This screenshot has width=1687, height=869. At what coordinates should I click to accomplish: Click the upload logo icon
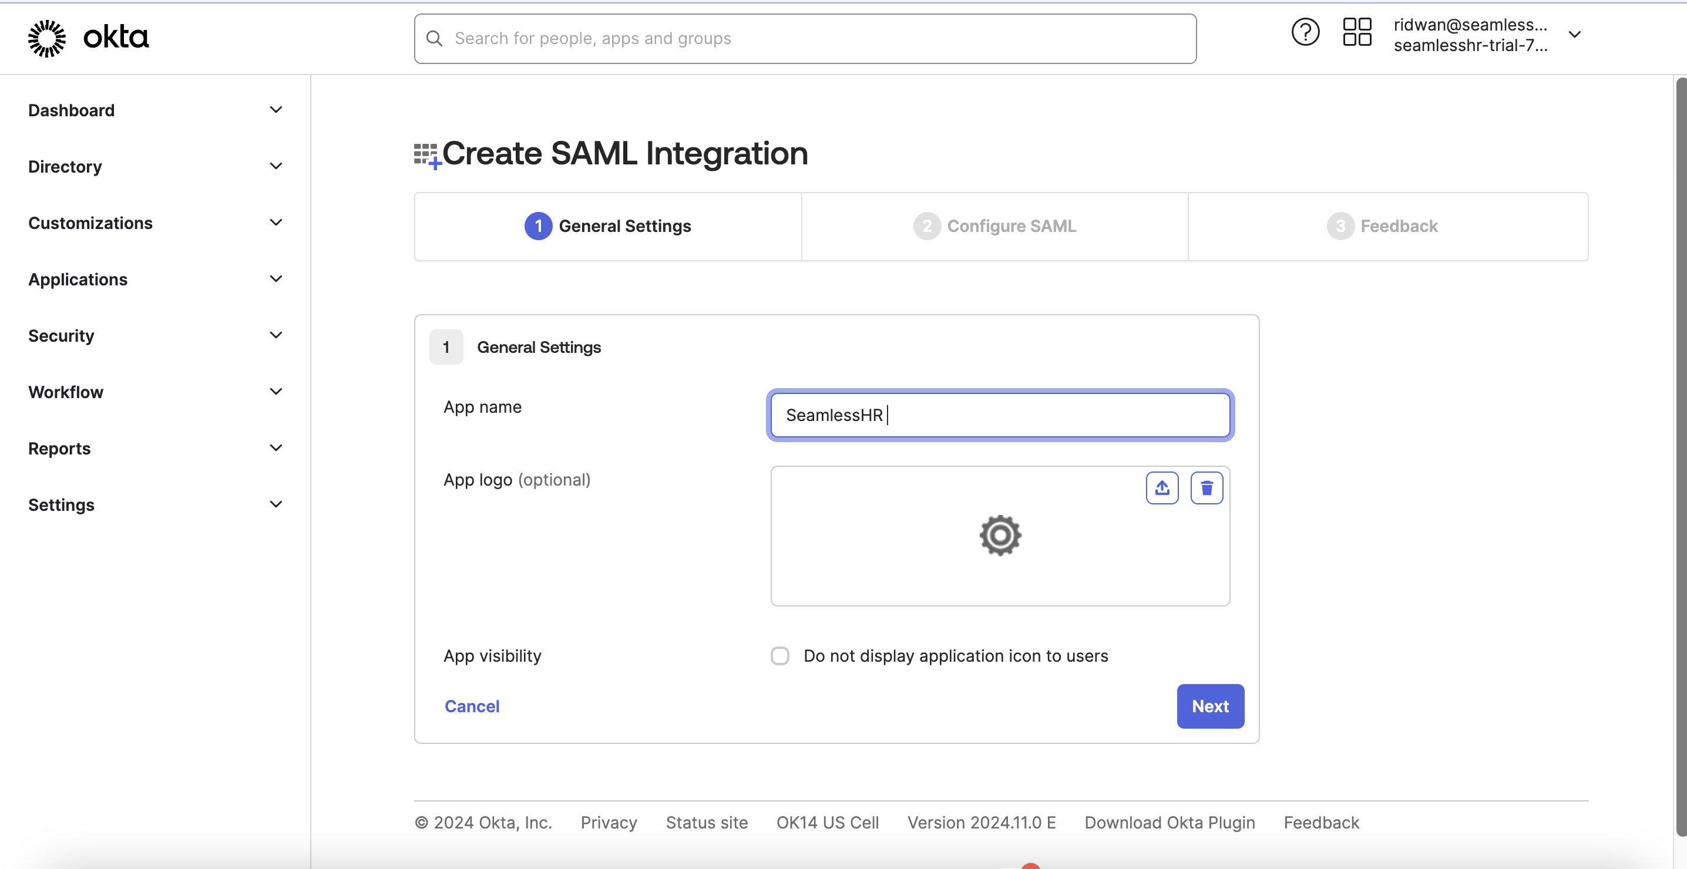tap(1162, 488)
